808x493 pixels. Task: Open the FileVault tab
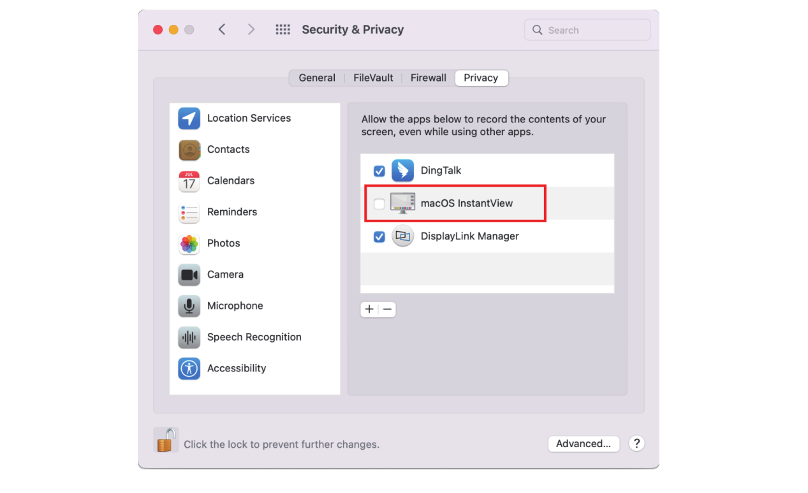coord(374,78)
